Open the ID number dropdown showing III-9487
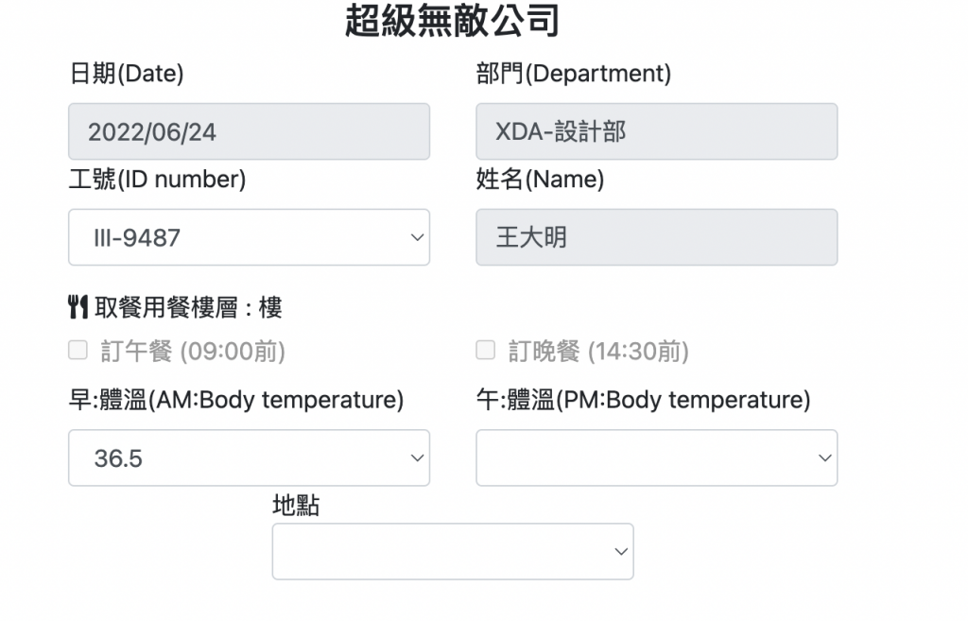Viewport: 968px width, 621px height. tap(249, 237)
